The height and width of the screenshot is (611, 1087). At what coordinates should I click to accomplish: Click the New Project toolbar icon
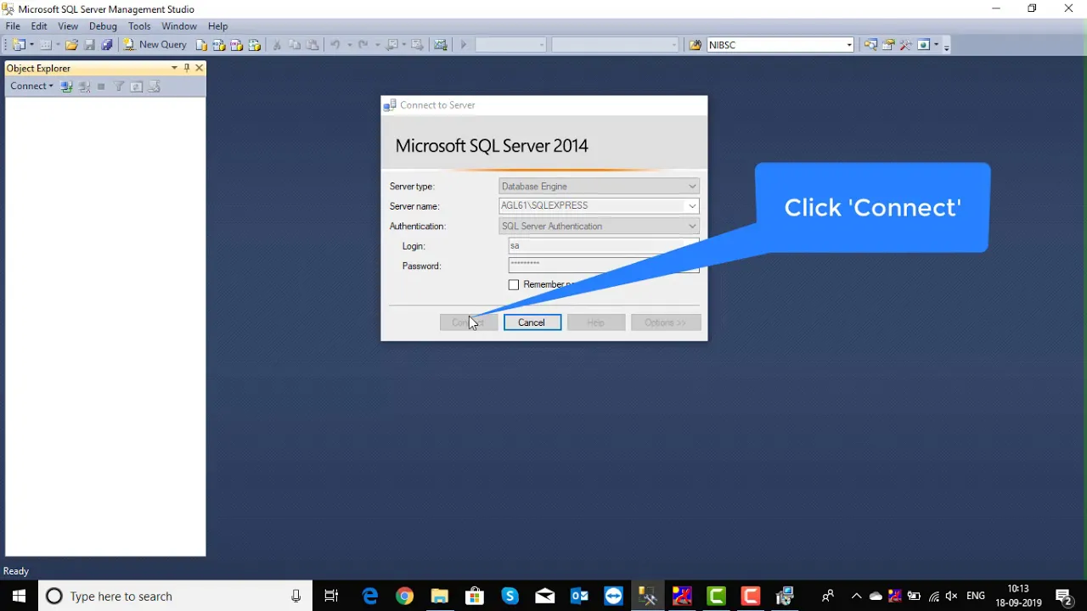point(19,45)
